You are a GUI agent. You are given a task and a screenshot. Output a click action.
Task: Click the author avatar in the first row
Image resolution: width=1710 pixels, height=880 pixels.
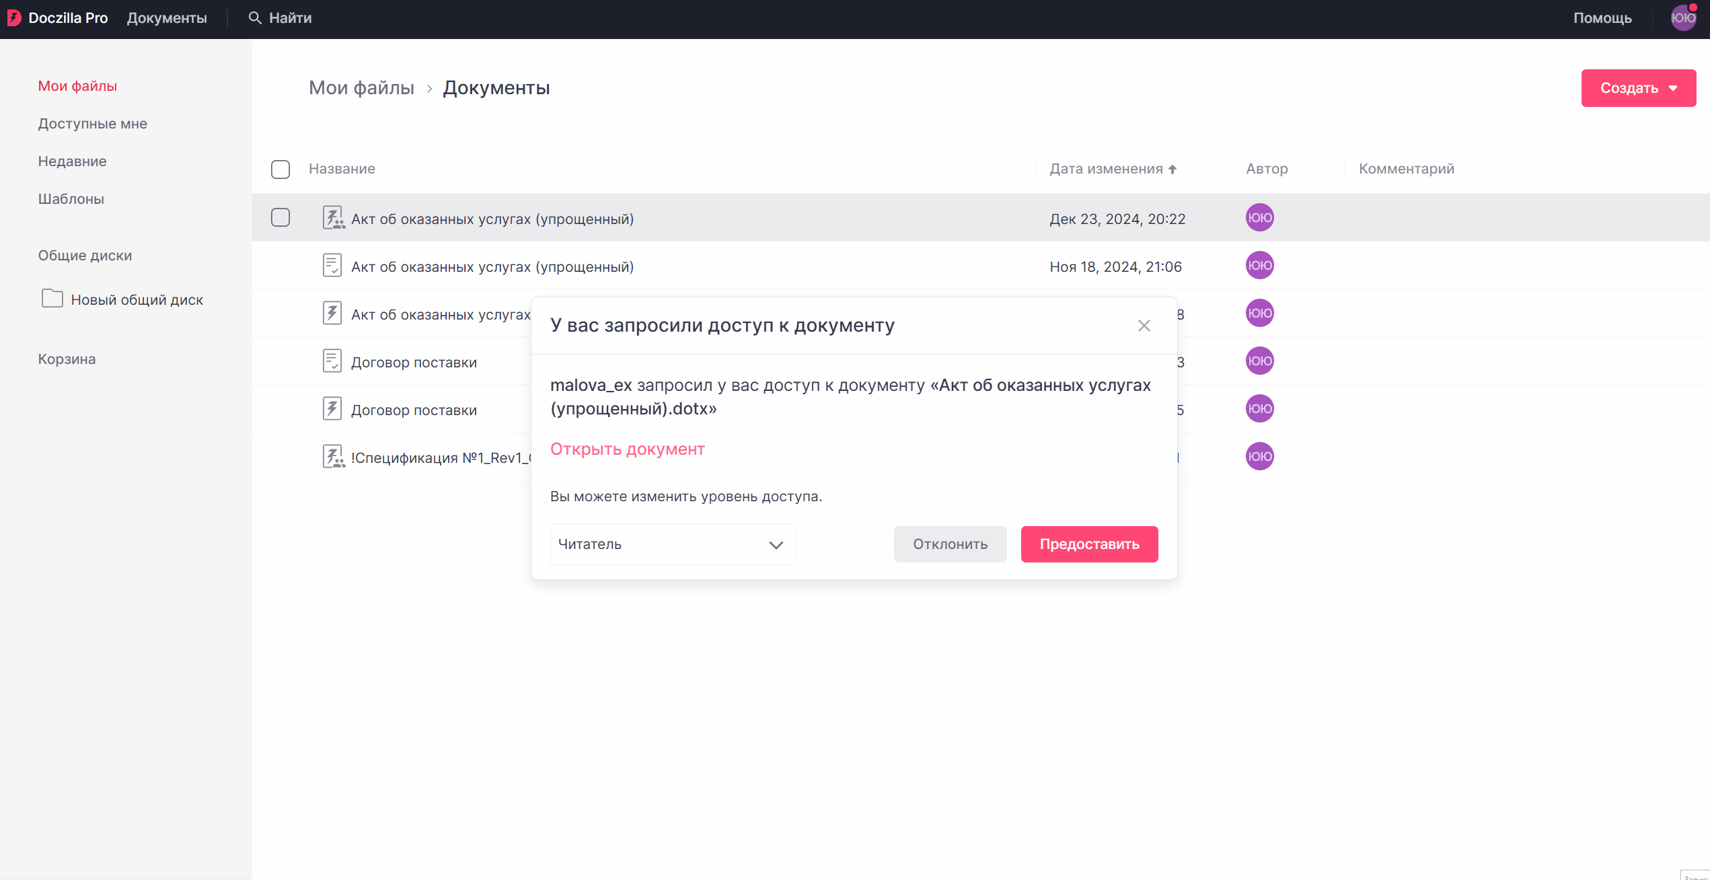[1259, 218]
